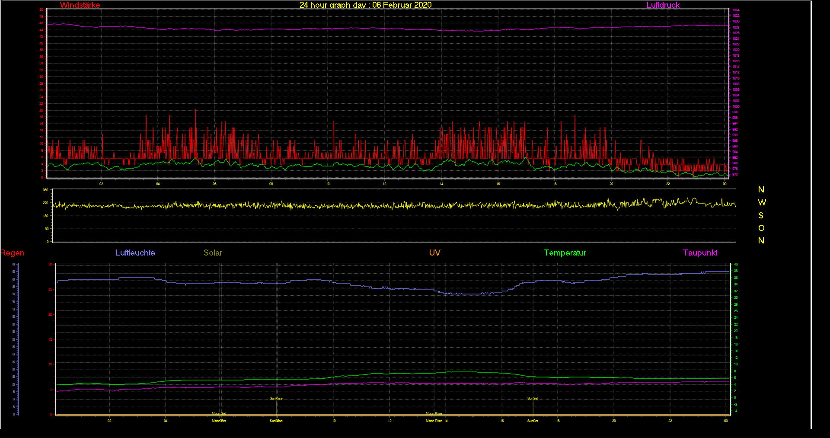Select the magenta Taupunkt legend label

coord(700,253)
